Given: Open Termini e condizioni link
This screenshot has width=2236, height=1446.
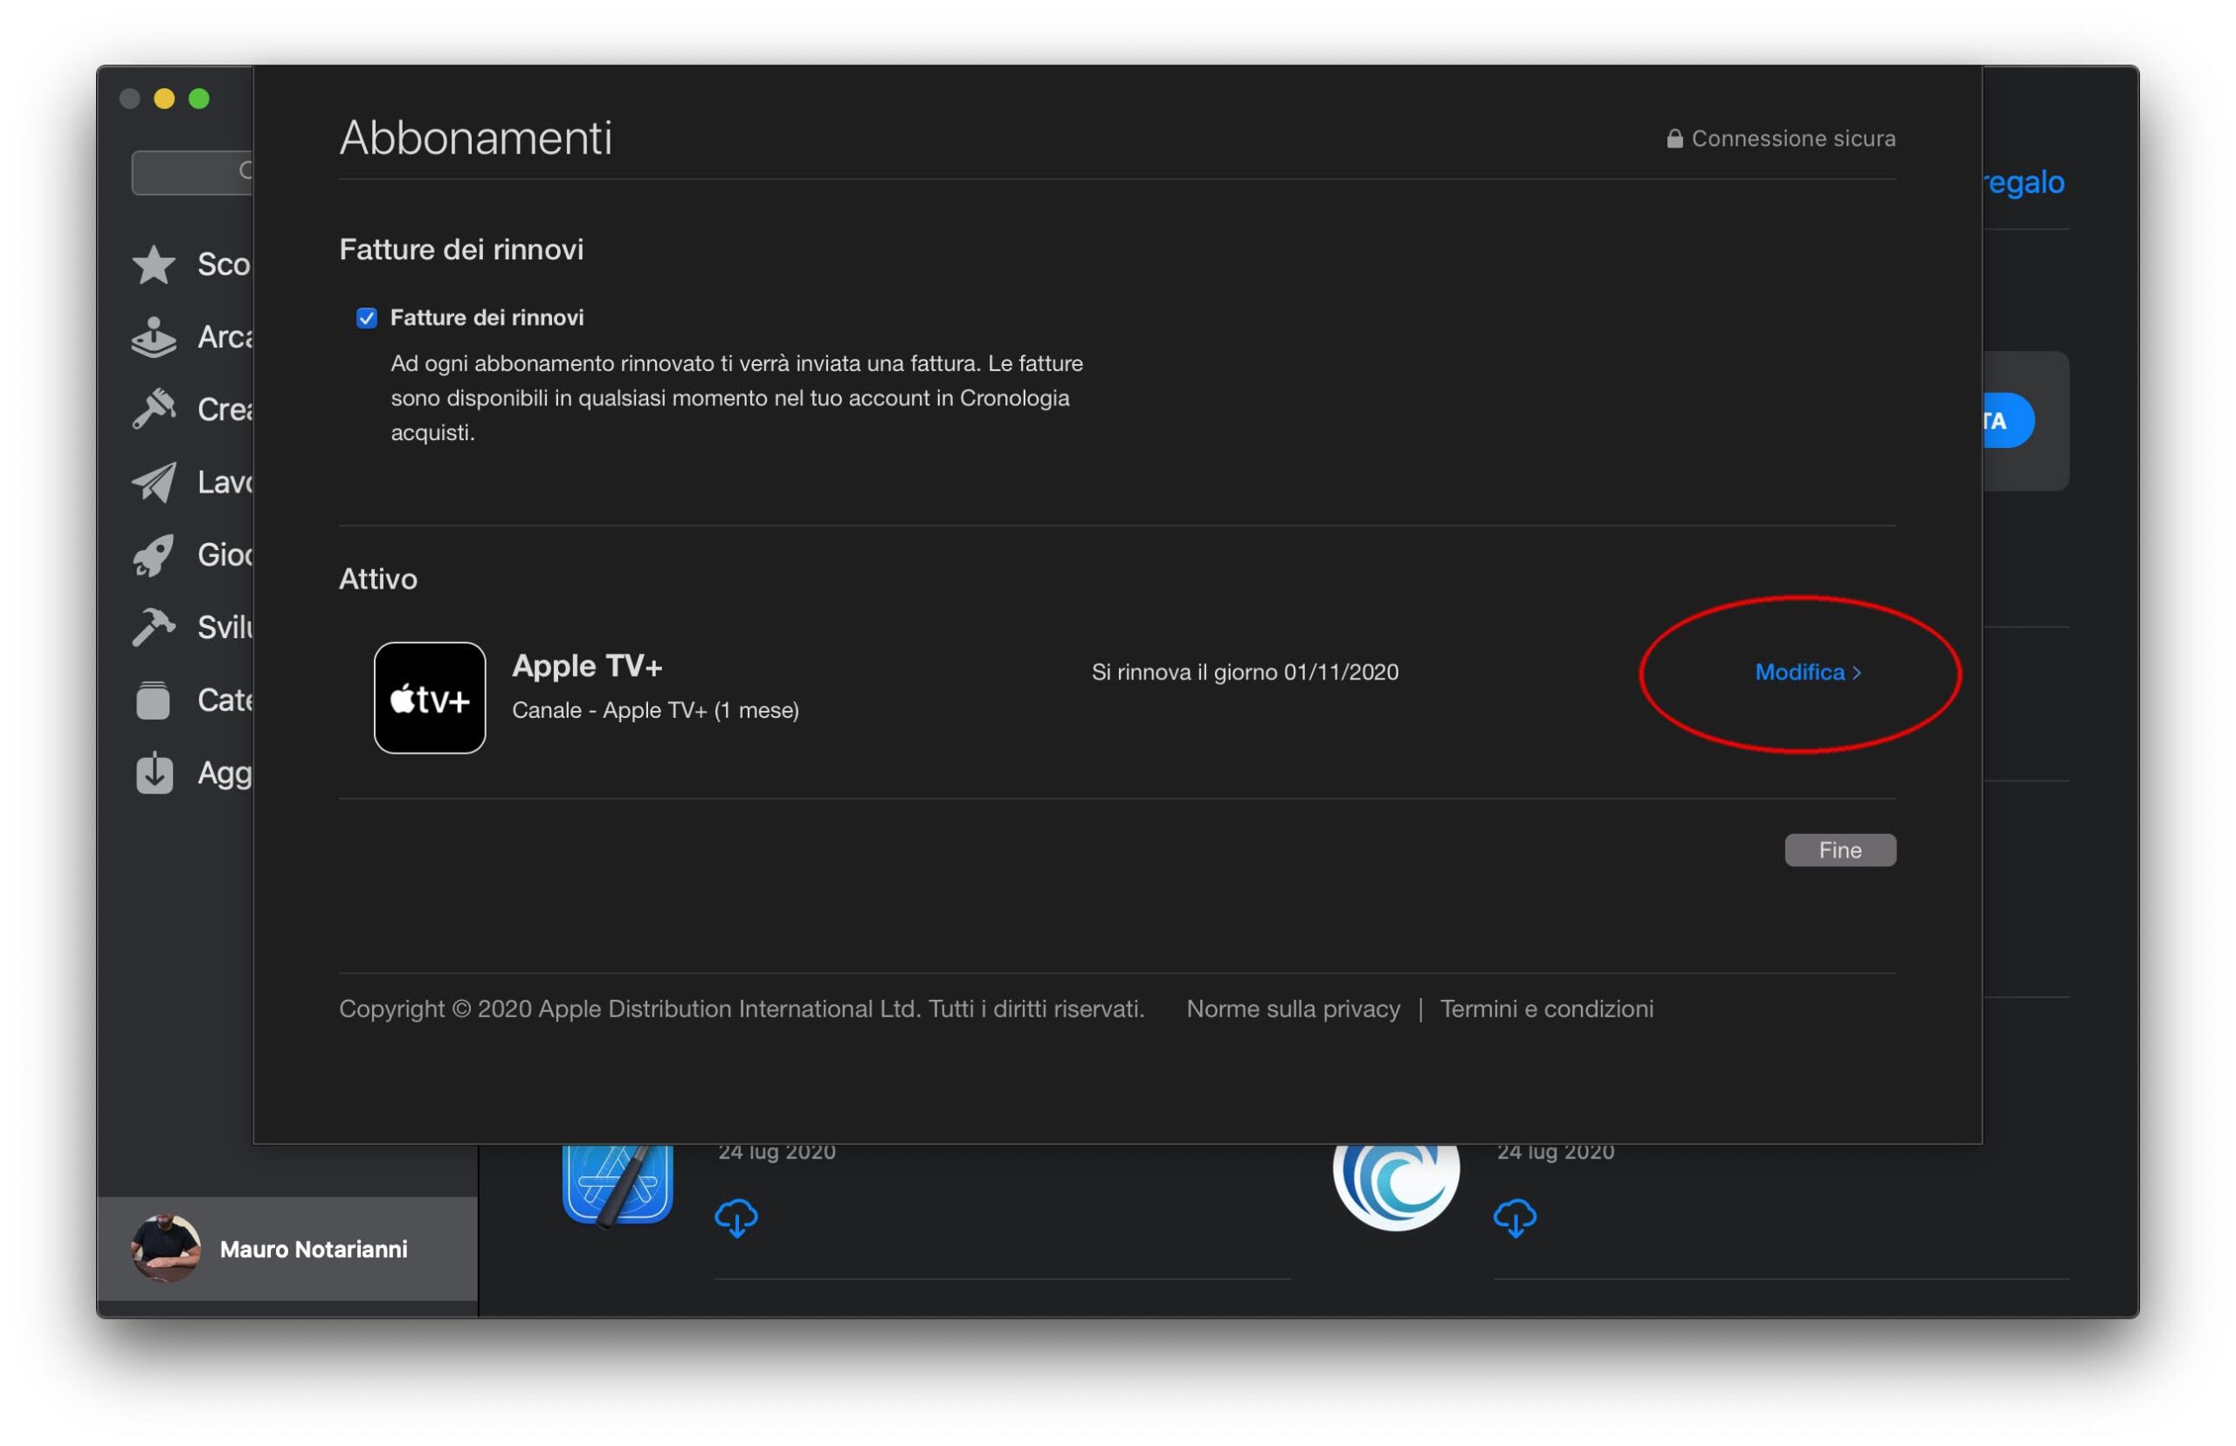Looking at the screenshot, I should pos(1546,1009).
